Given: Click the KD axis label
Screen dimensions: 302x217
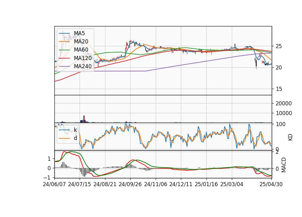Looking at the screenshot, I should pyautogui.click(x=290, y=137).
